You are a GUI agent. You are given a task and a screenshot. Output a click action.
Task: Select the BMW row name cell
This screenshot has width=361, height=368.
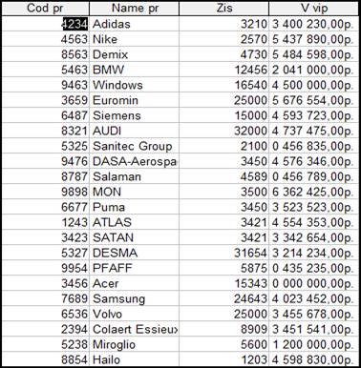tap(135, 70)
